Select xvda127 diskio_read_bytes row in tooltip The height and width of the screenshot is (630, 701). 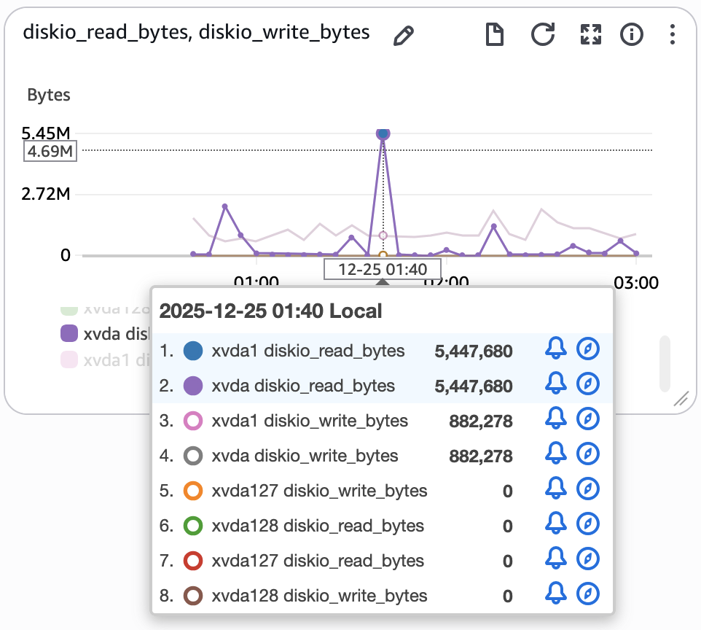(318, 561)
